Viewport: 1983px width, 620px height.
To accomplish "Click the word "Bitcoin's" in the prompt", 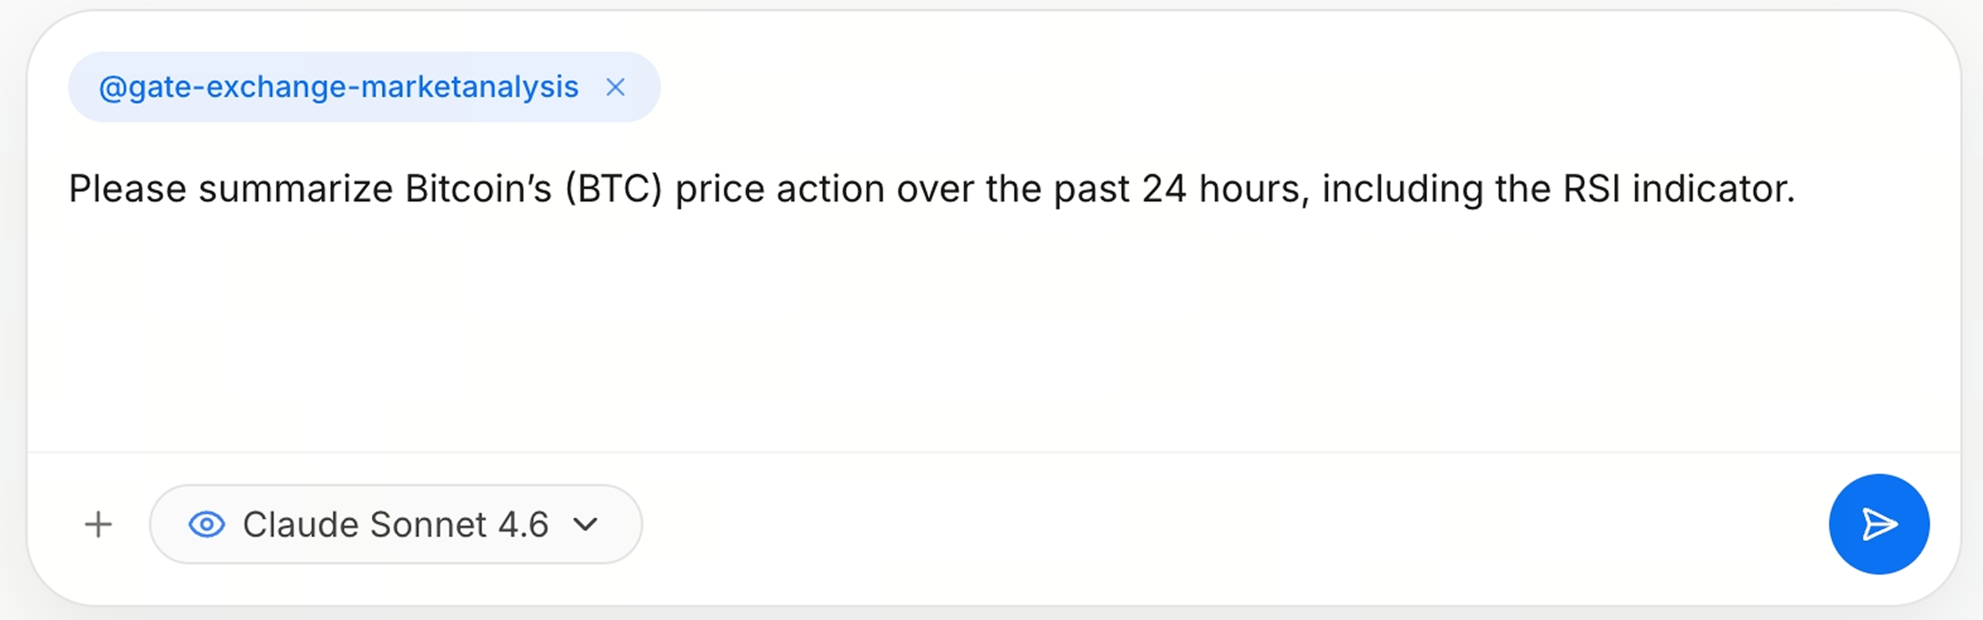I will click(478, 189).
